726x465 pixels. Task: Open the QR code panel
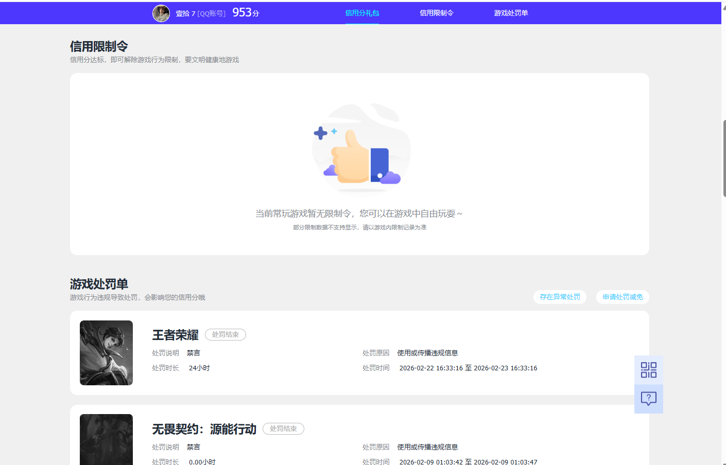click(648, 369)
